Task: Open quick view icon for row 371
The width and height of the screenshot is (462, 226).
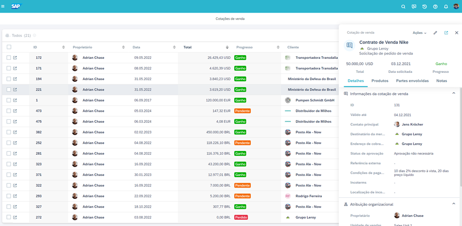Action: tap(15, 175)
